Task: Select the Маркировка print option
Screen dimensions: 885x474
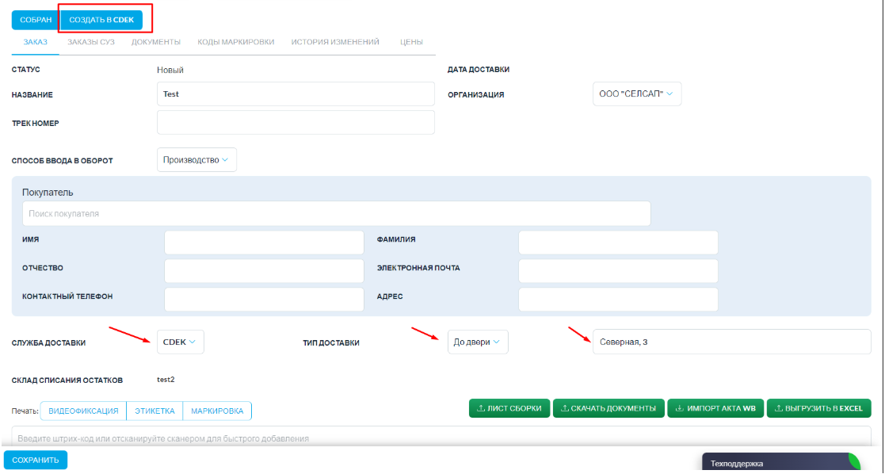Action: pyautogui.click(x=217, y=411)
